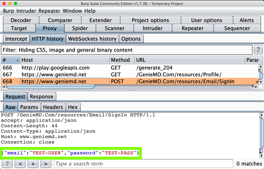Click the plus search options button

click(33, 164)
